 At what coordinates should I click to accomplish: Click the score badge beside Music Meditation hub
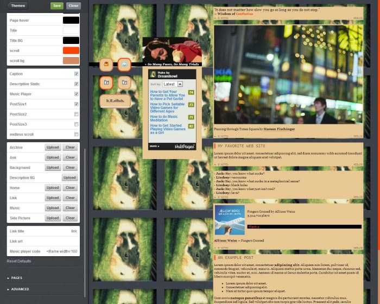pyautogui.click(x=191, y=117)
